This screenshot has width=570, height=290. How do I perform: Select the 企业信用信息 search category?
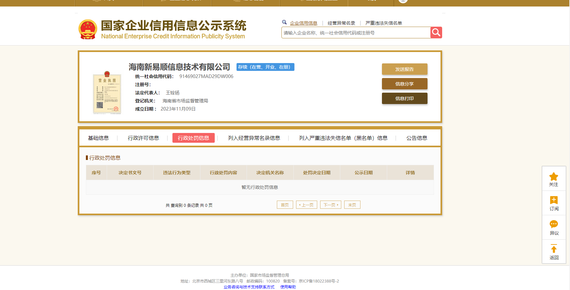[304, 23]
